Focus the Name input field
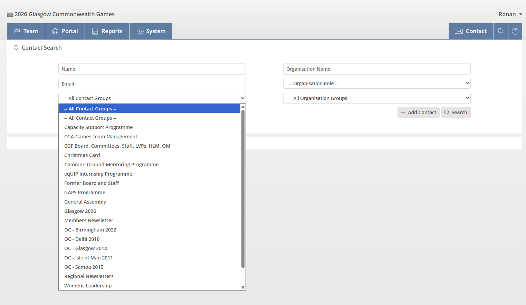Image resolution: width=526 pixels, height=305 pixels. (x=152, y=69)
